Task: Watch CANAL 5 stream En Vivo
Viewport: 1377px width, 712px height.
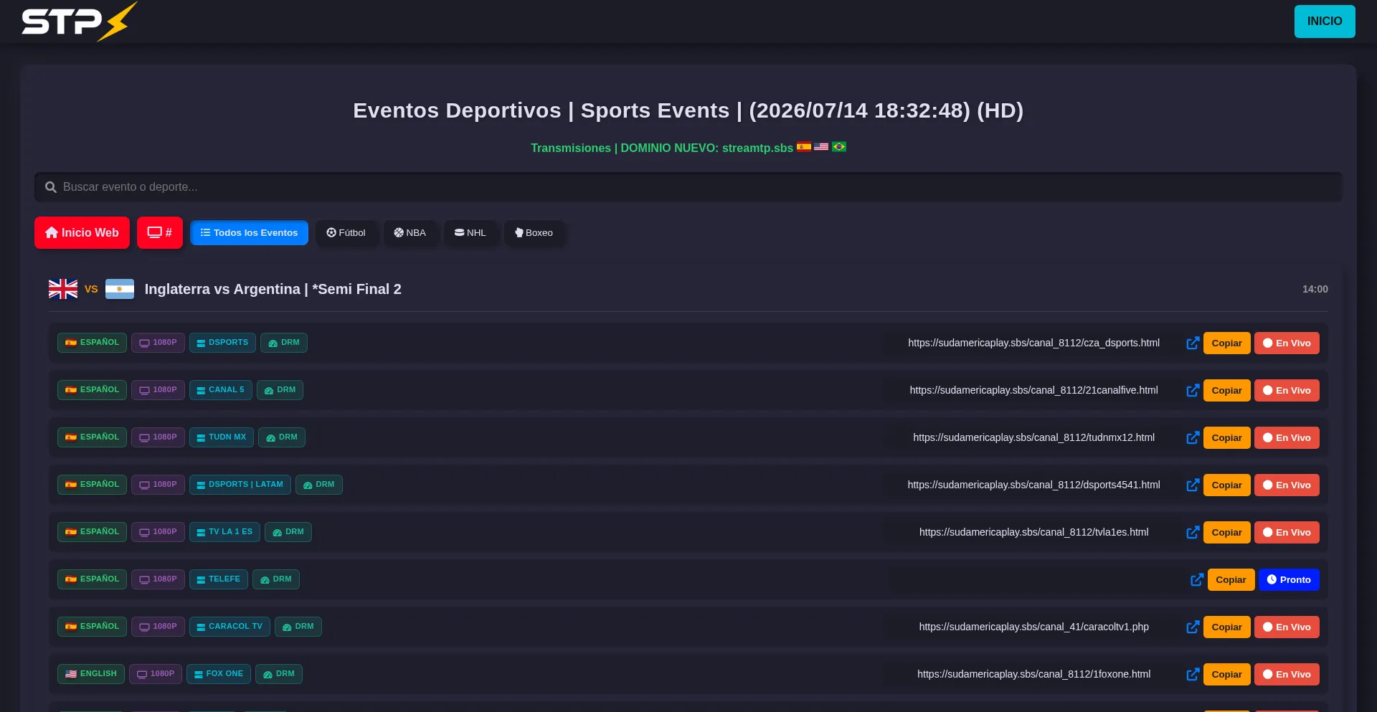Action: (1287, 391)
